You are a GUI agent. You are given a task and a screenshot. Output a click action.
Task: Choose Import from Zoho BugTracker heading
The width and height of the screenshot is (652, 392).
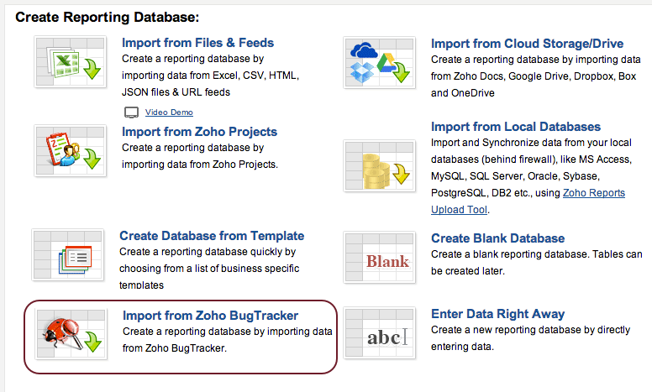(x=210, y=316)
